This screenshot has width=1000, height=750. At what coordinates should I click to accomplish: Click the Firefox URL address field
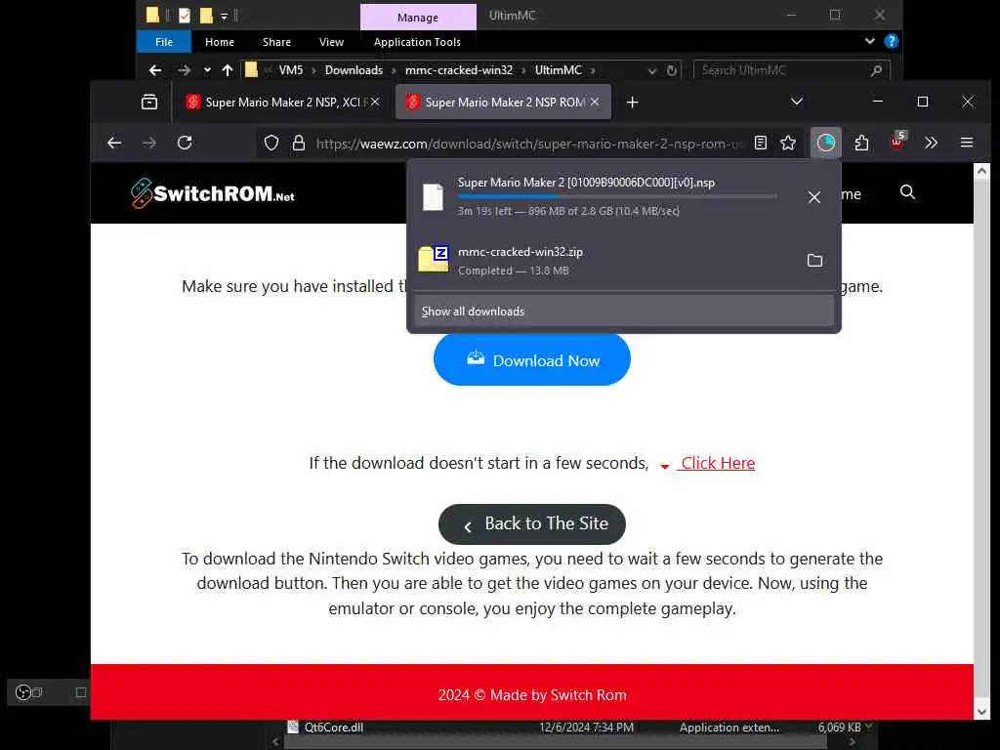point(529,144)
